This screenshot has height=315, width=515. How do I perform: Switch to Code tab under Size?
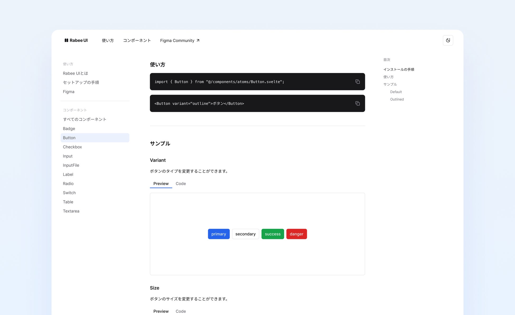click(181, 311)
